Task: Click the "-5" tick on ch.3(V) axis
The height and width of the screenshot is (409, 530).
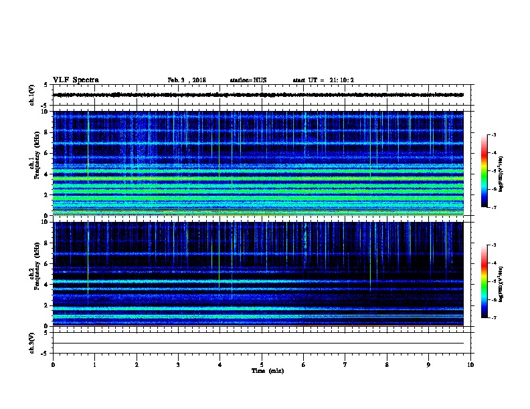Action: tap(44, 354)
